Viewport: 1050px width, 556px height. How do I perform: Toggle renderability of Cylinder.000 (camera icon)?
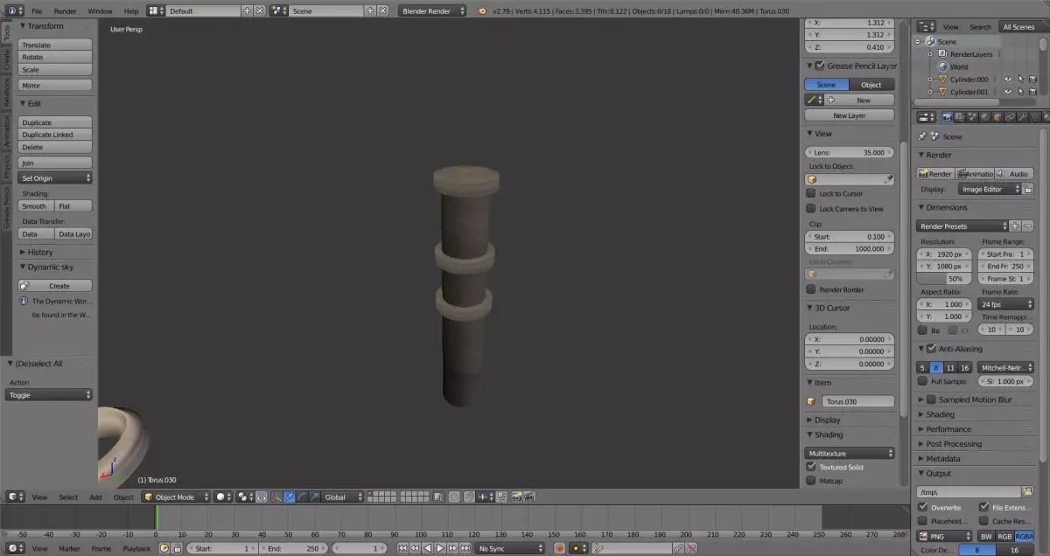pos(1032,80)
